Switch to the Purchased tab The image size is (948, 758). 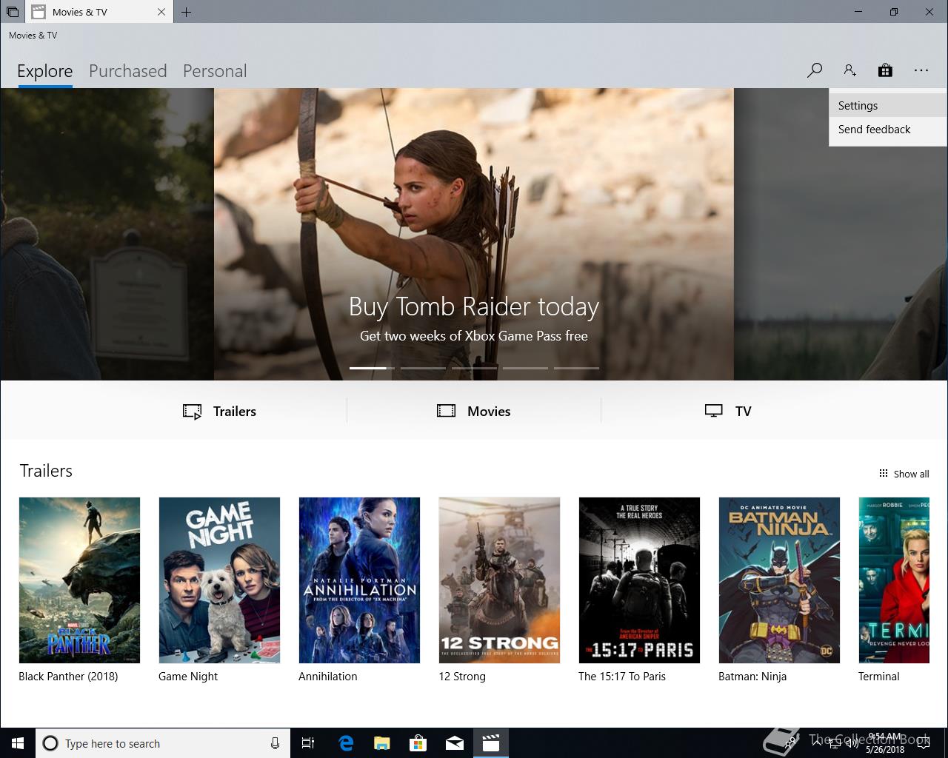coord(128,71)
